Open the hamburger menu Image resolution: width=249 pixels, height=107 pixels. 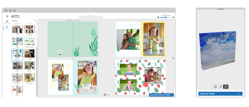pos(7,16)
